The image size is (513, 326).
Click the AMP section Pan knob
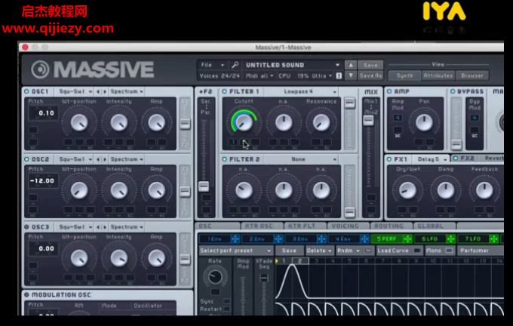pyautogui.click(x=424, y=123)
